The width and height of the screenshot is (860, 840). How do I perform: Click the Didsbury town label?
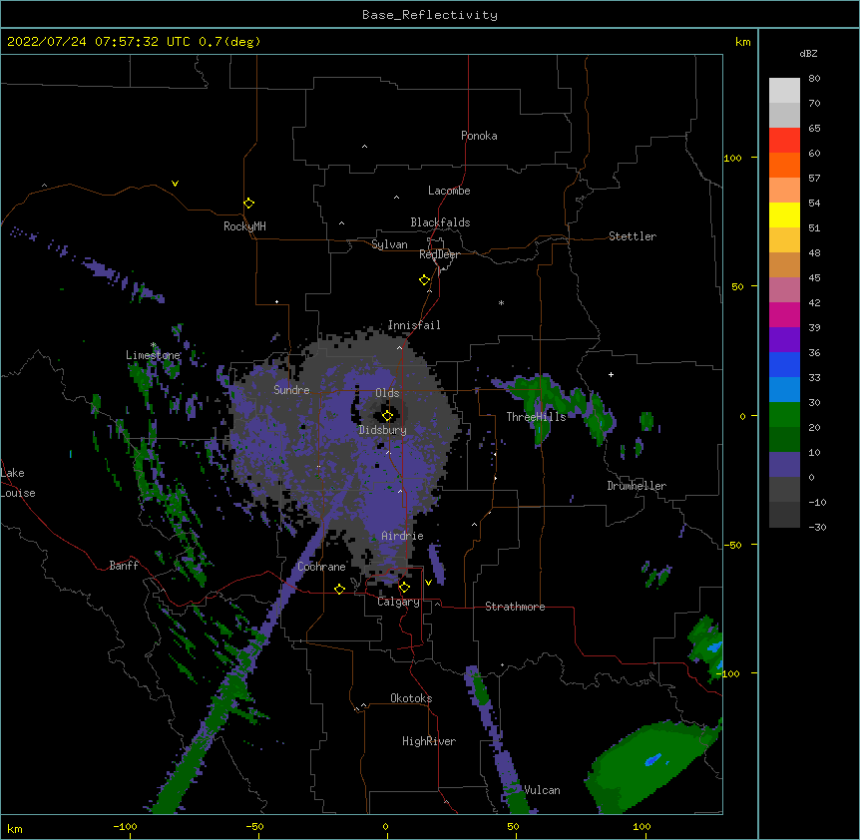point(382,430)
